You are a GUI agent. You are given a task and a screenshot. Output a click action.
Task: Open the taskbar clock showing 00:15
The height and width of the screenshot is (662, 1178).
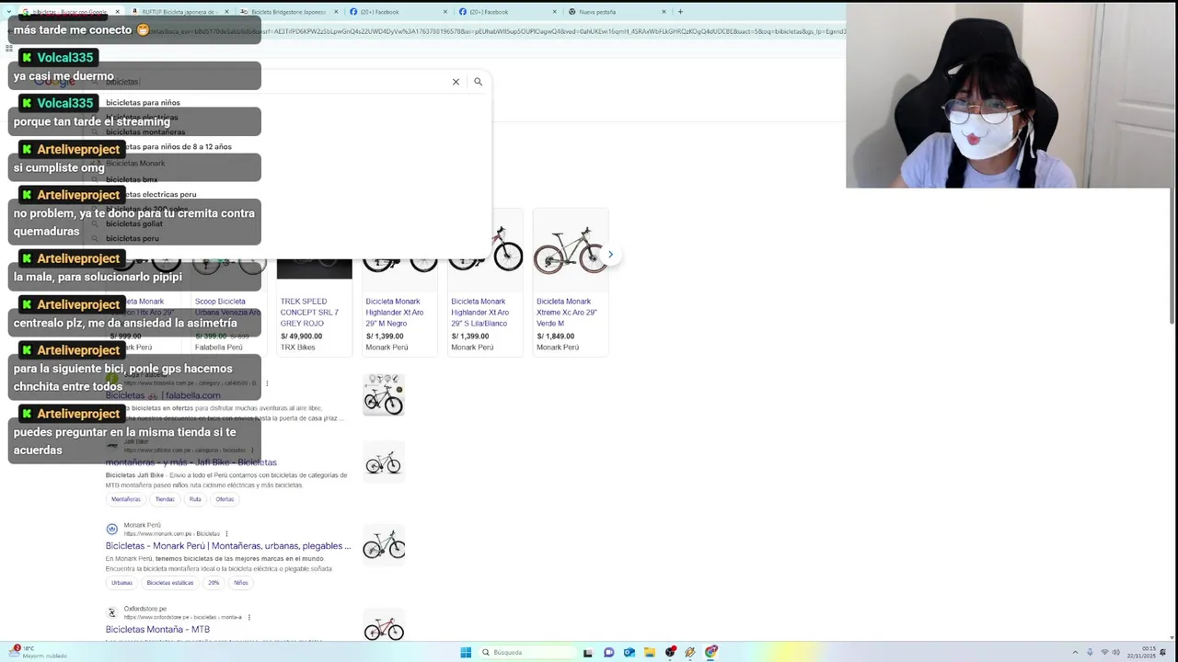click(1142, 653)
